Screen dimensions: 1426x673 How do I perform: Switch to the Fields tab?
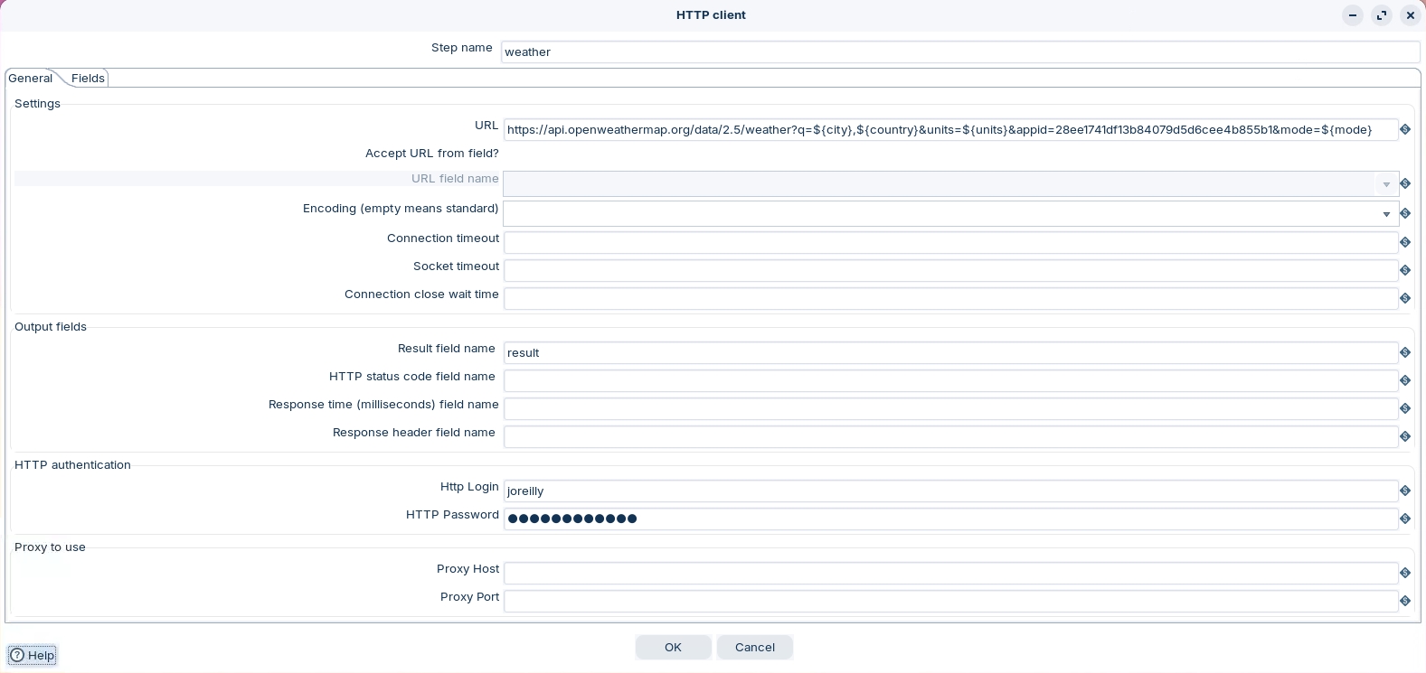pos(89,79)
